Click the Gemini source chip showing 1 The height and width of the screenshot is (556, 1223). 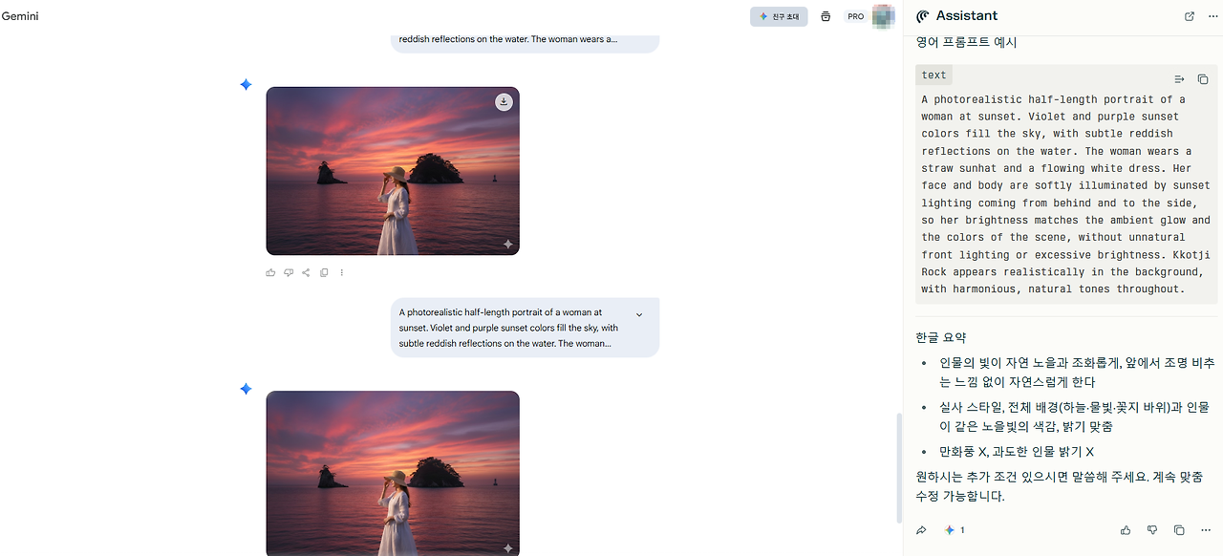click(955, 530)
